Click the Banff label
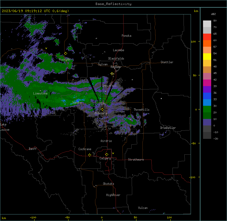The width and height of the screenshot is (227, 221). [x=33, y=149]
